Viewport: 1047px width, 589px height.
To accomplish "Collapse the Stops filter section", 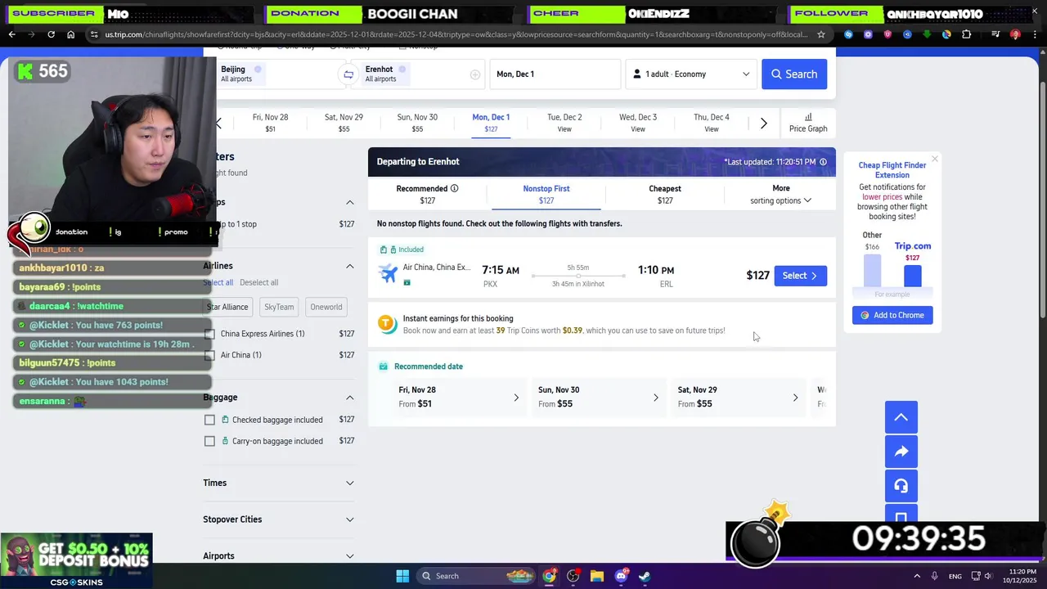I will pyautogui.click(x=349, y=202).
